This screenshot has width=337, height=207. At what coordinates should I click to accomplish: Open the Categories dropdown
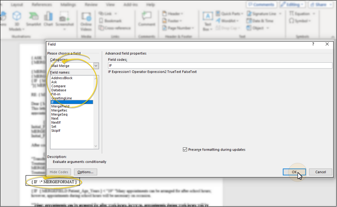pos(96,66)
